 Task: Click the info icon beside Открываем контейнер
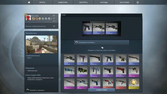(76, 42)
